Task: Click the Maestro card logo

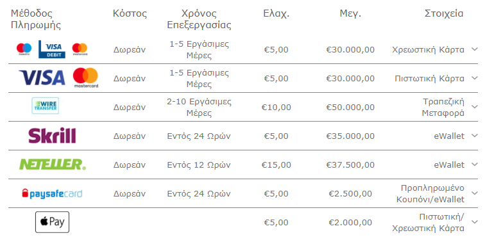Action: pos(24,49)
